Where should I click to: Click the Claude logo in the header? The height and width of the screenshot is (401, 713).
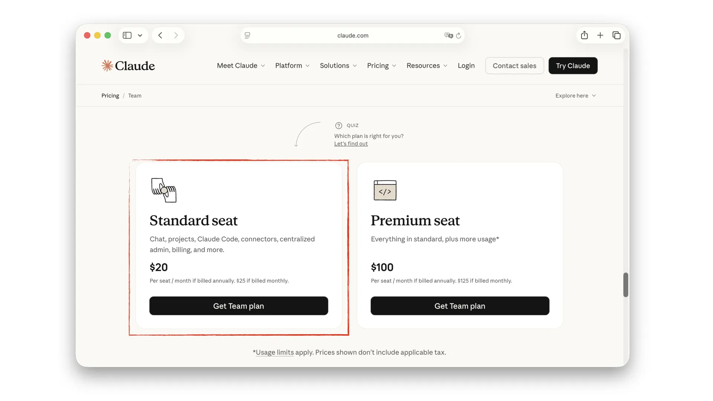click(x=128, y=66)
